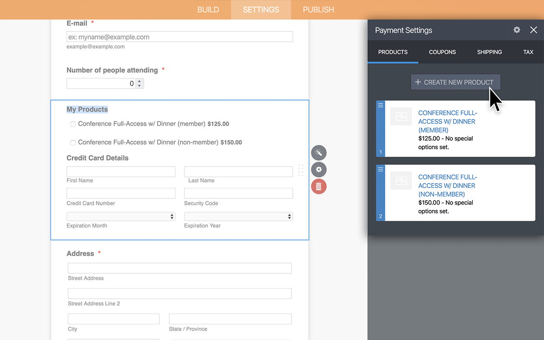This screenshot has width=544, height=340.
Task: Click inside the E-mail input field
Action: [x=179, y=37]
